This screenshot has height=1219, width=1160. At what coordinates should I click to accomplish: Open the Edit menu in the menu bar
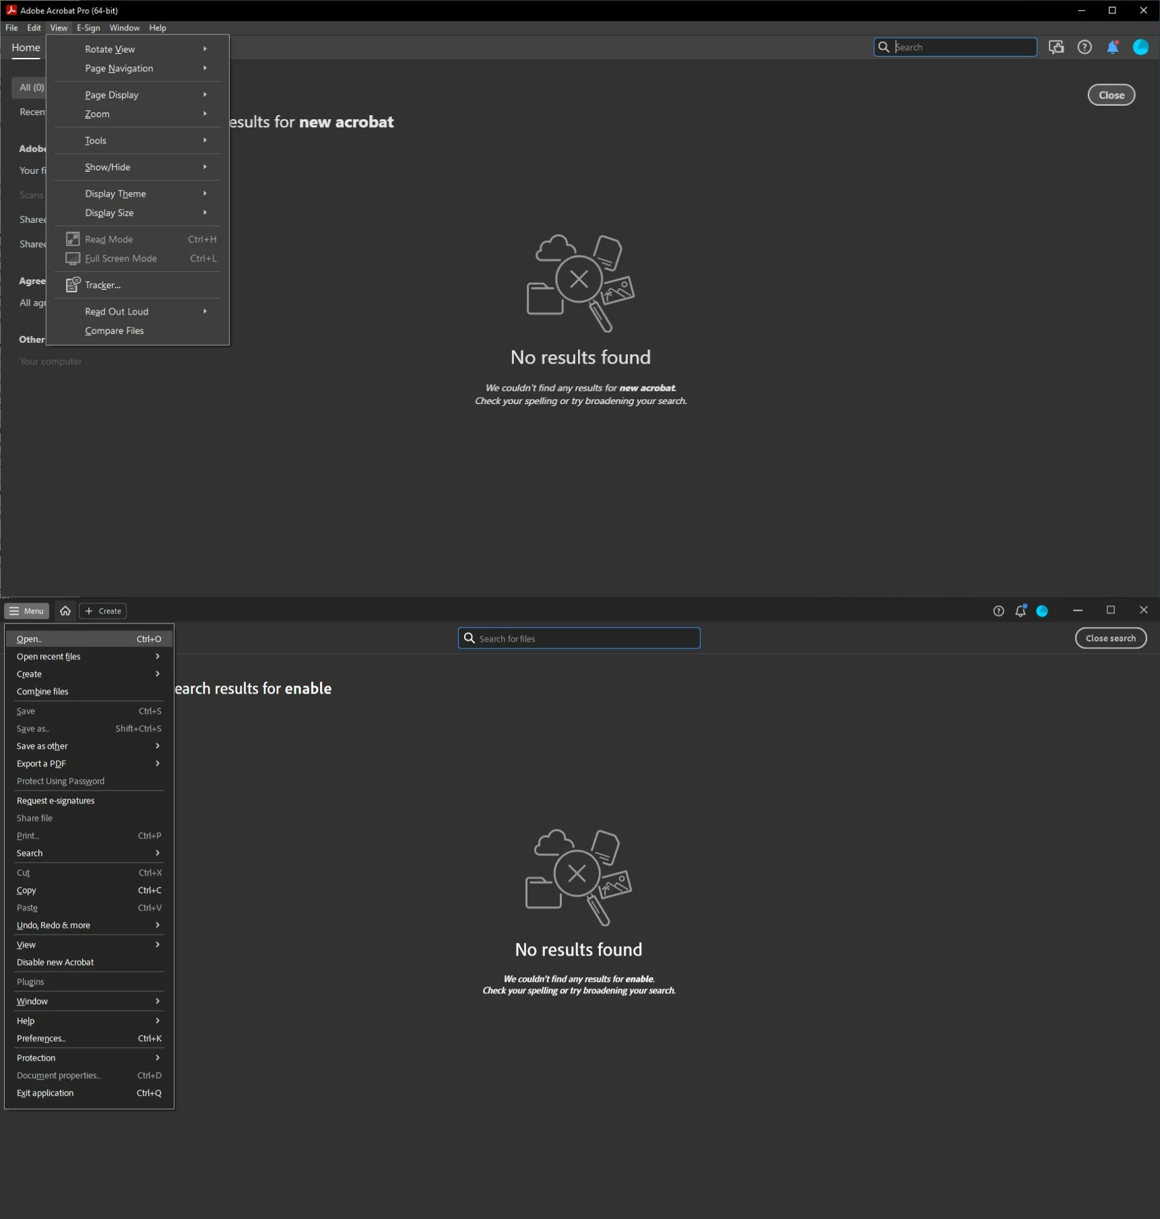tap(34, 28)
